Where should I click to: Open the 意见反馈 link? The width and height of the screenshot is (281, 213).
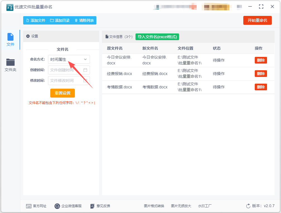coord(103,206)
